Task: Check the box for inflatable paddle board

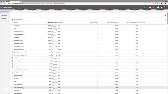Action: 12,34
